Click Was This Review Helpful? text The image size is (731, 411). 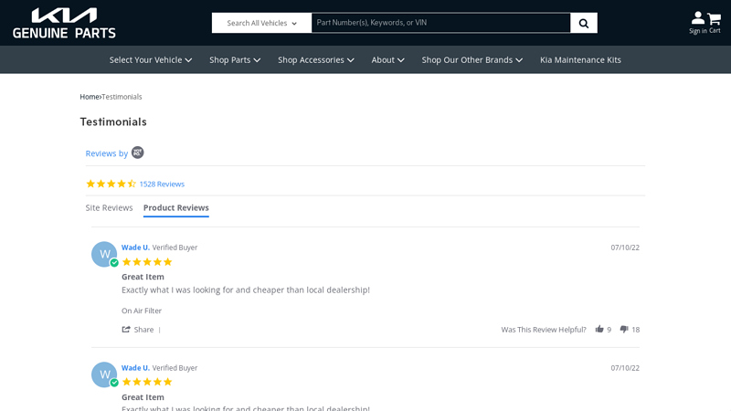point(544,330)
